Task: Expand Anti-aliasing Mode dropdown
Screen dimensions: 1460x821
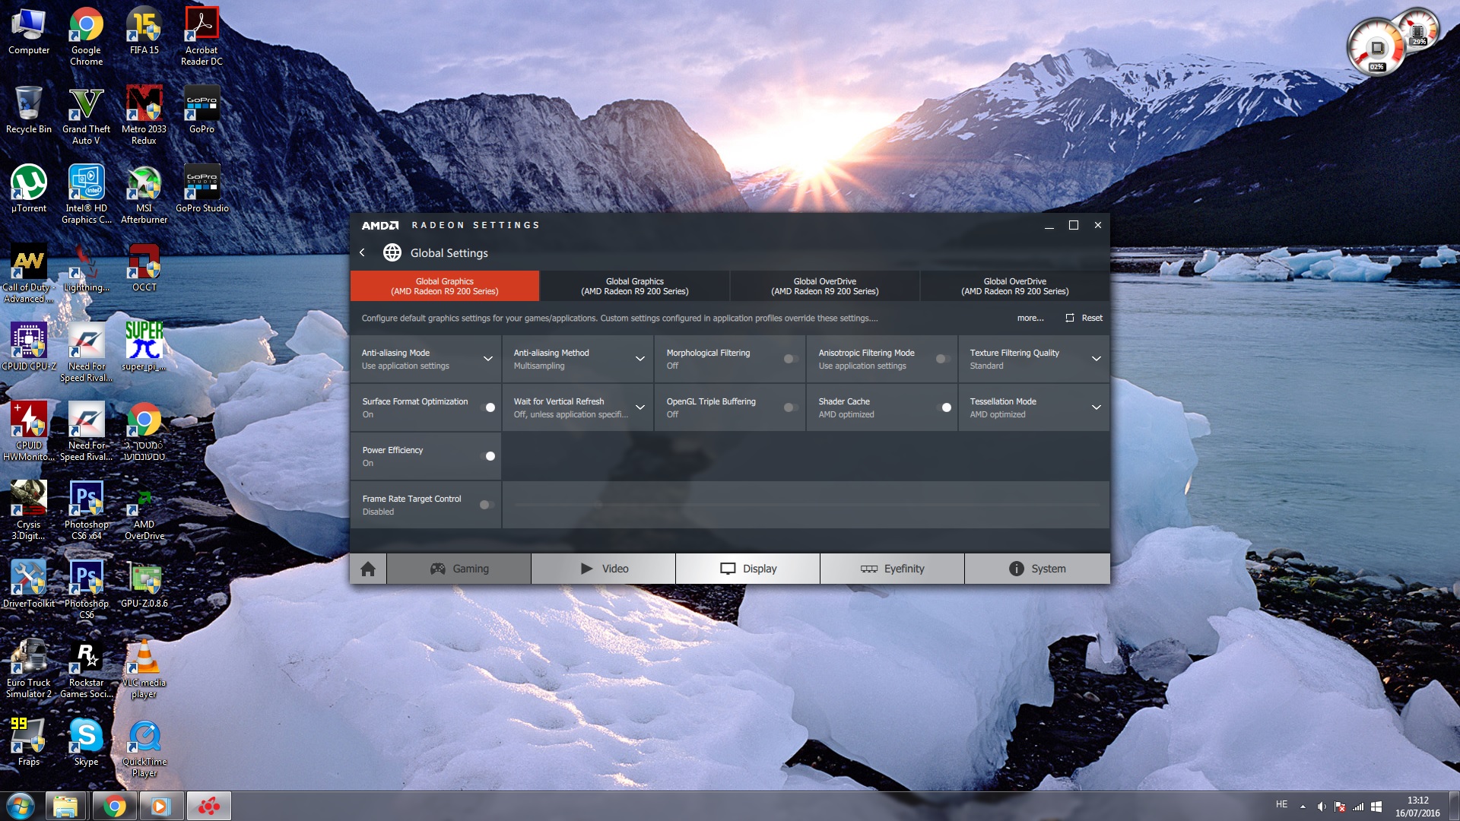Action: click(488, 359)
